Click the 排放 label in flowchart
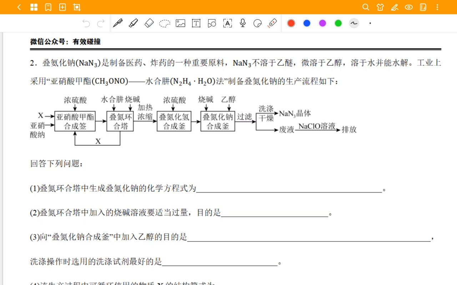This screenshot has height=285, width=457. (349, 129)
